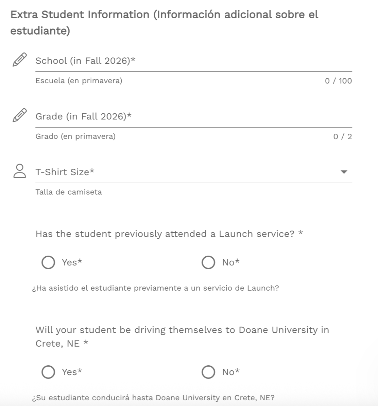
Task: Expand the T-Shirt Size selection field
Action: pyautogui.click(x=194, y=172)
